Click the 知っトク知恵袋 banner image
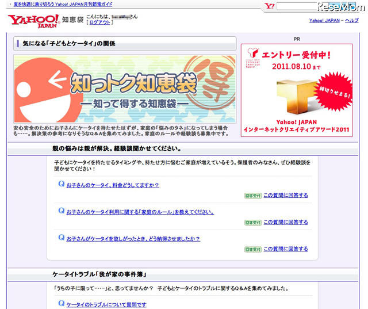The width and height of the screenshot is (368, 309). click(125, 89)
